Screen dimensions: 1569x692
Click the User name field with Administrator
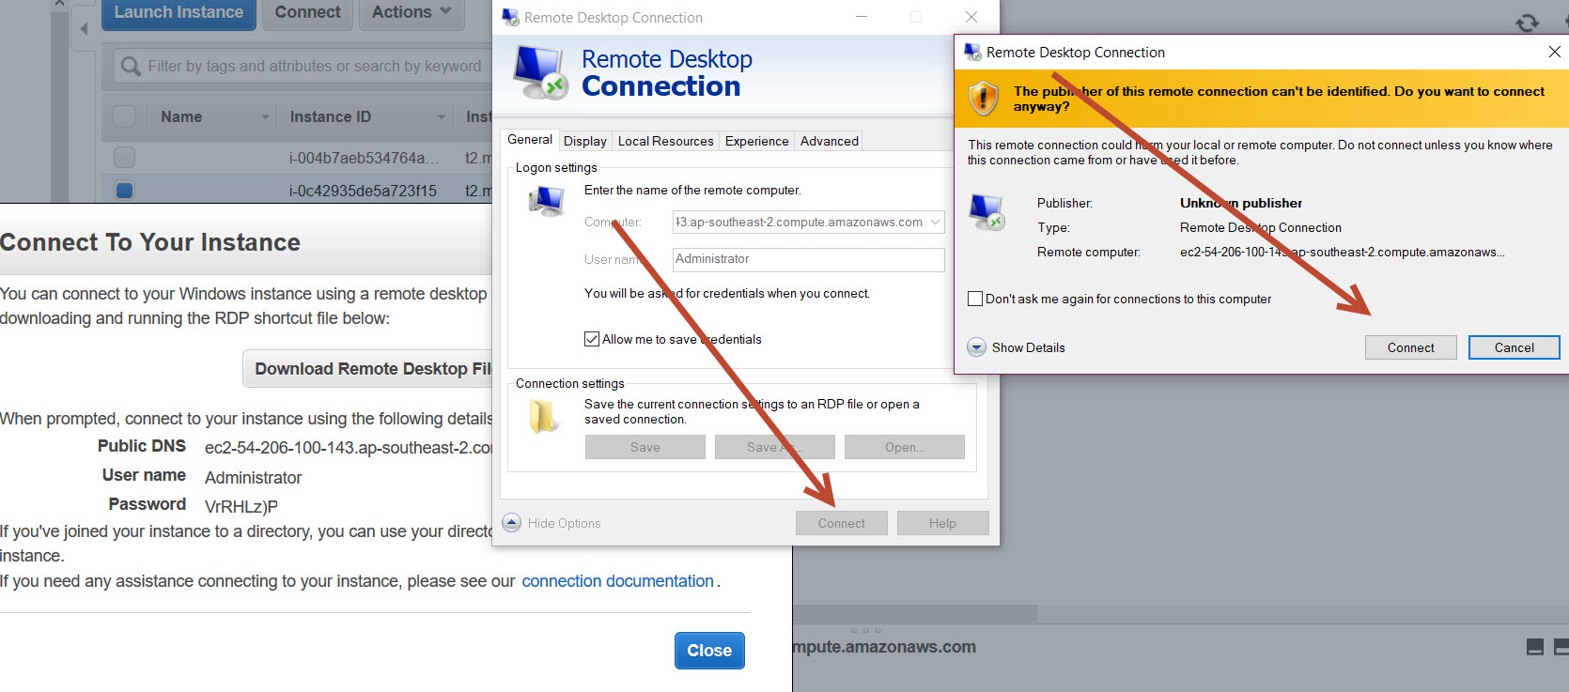click(808, 259)
